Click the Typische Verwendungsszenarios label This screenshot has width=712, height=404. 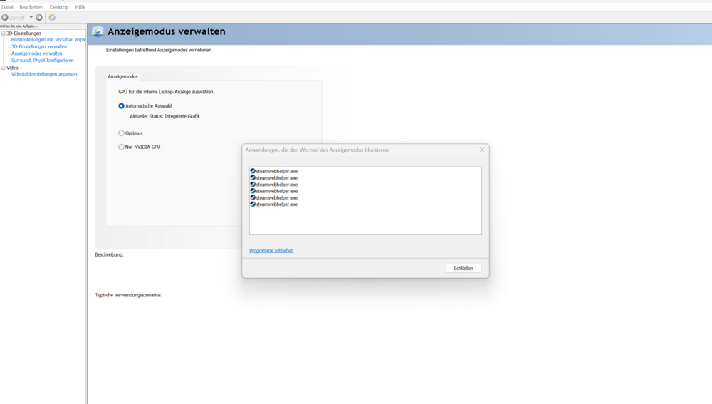coord(128,295)
